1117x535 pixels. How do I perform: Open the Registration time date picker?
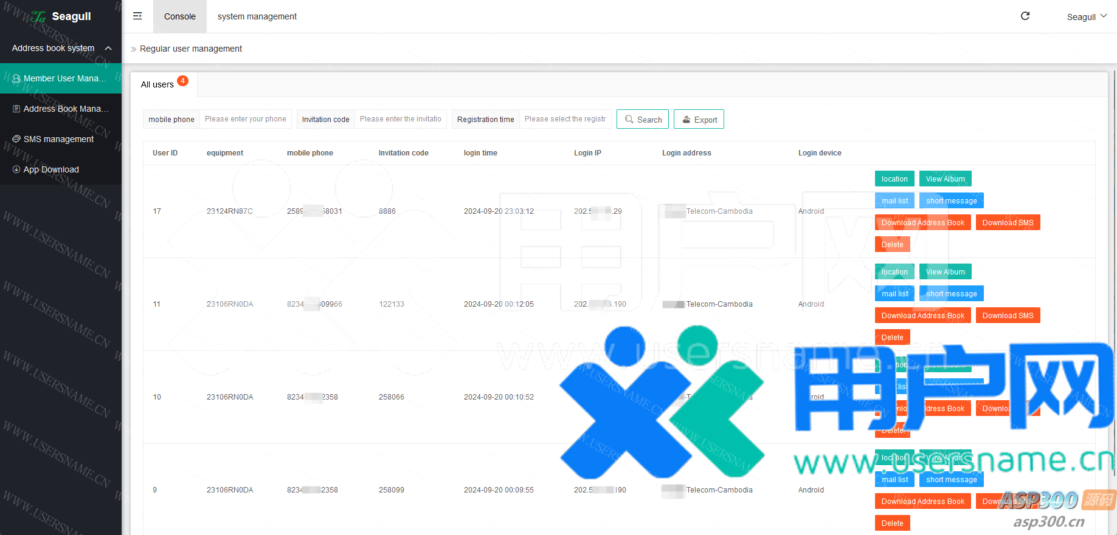[x=565, y=119]
